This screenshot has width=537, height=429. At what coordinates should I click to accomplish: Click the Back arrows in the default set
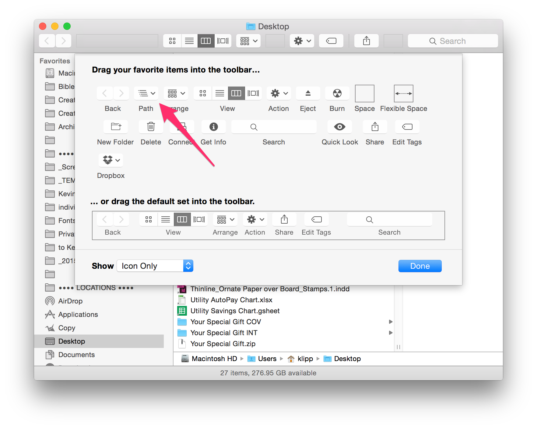pos(113,219)
